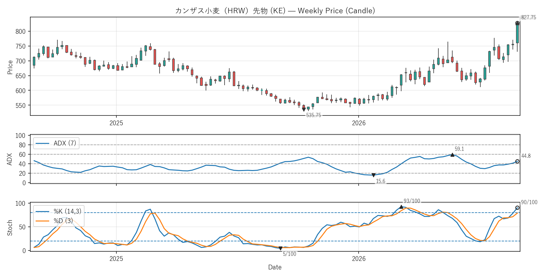Select the circled latest Stoch marker at 90/100

(x=517, y=208)
